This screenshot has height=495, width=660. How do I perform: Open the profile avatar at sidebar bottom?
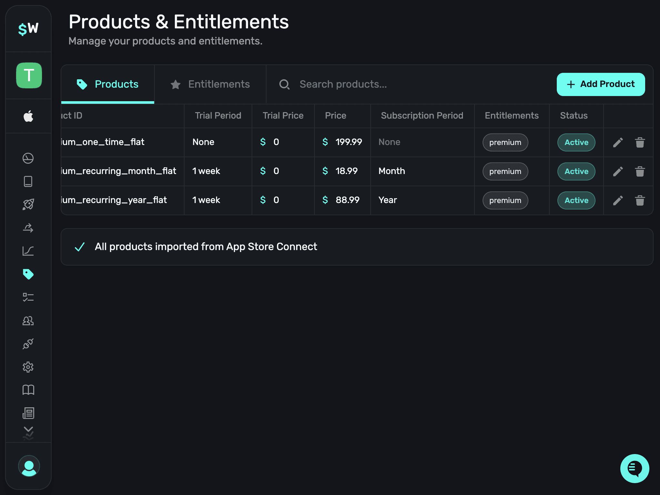click(x=29, y=466)
